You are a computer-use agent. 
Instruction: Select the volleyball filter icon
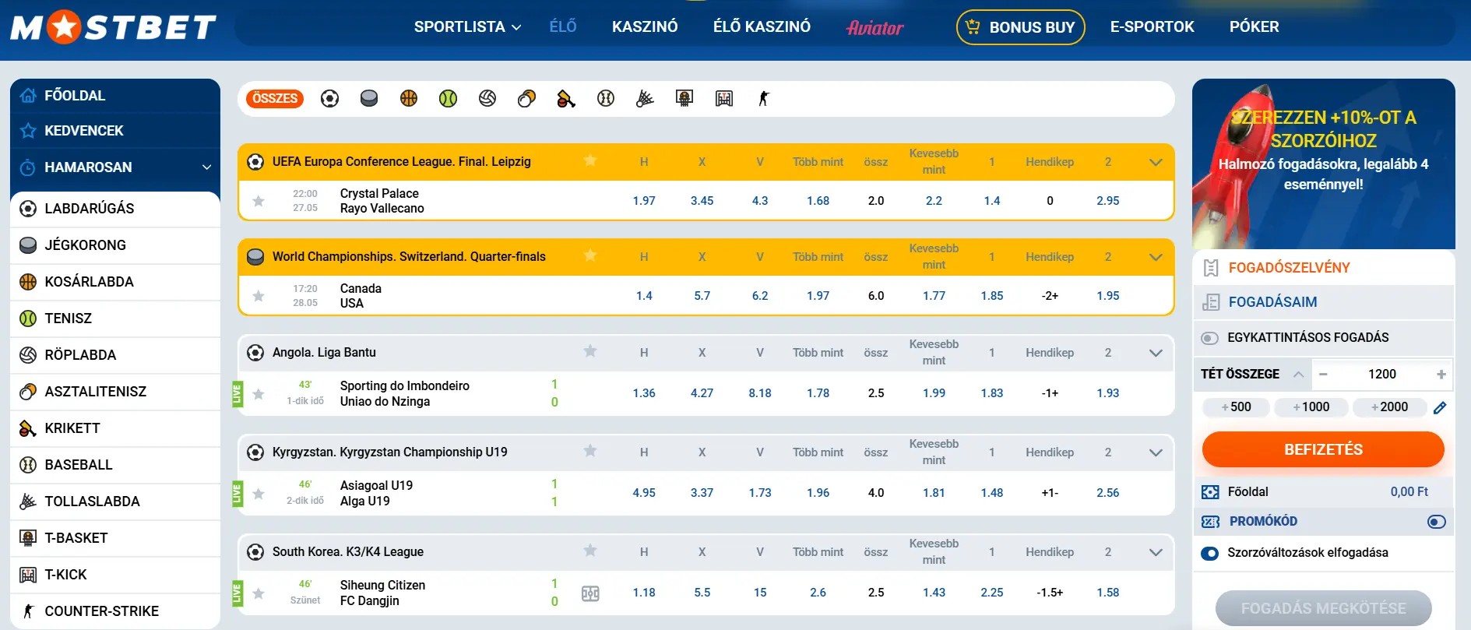pyautogui.click(x=487, y=99)
